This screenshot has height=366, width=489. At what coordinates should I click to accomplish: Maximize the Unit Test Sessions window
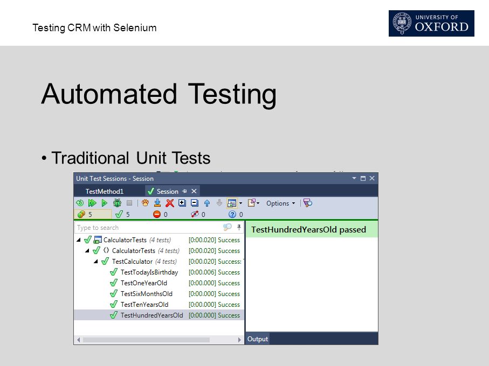(x=363, y=178)
